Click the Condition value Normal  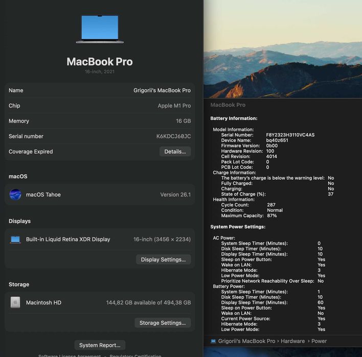click(x=275, y=210)
